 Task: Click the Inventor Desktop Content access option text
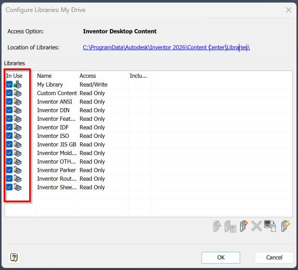pyautogui.click(x=120, y=31)
